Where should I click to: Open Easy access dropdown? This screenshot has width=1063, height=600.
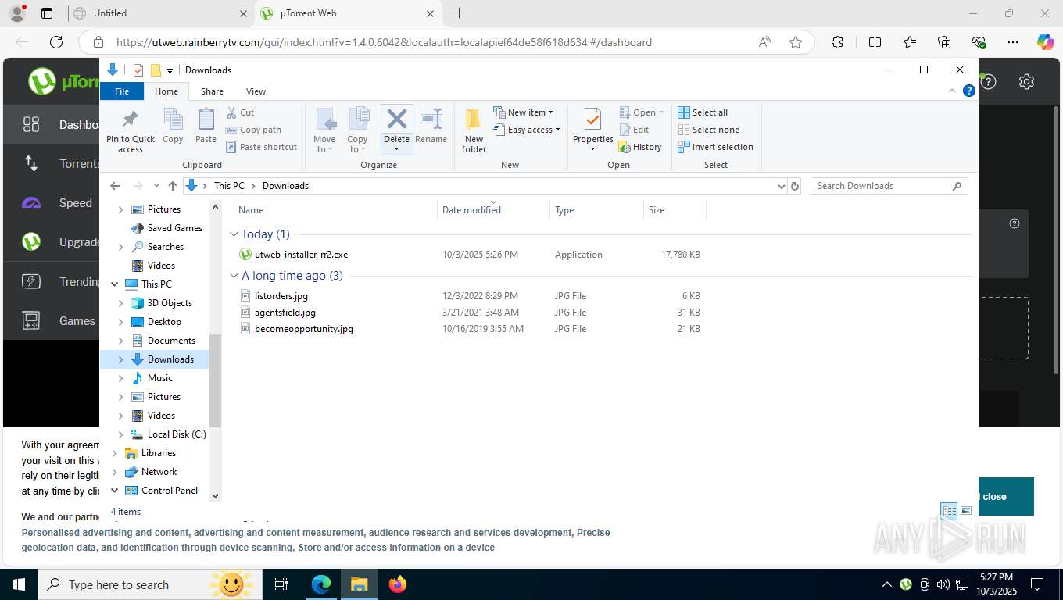coord(527,130)
